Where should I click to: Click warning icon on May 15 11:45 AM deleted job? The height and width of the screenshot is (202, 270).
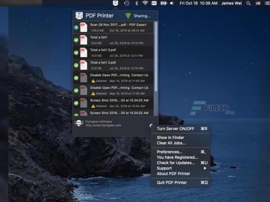(93, 81)
